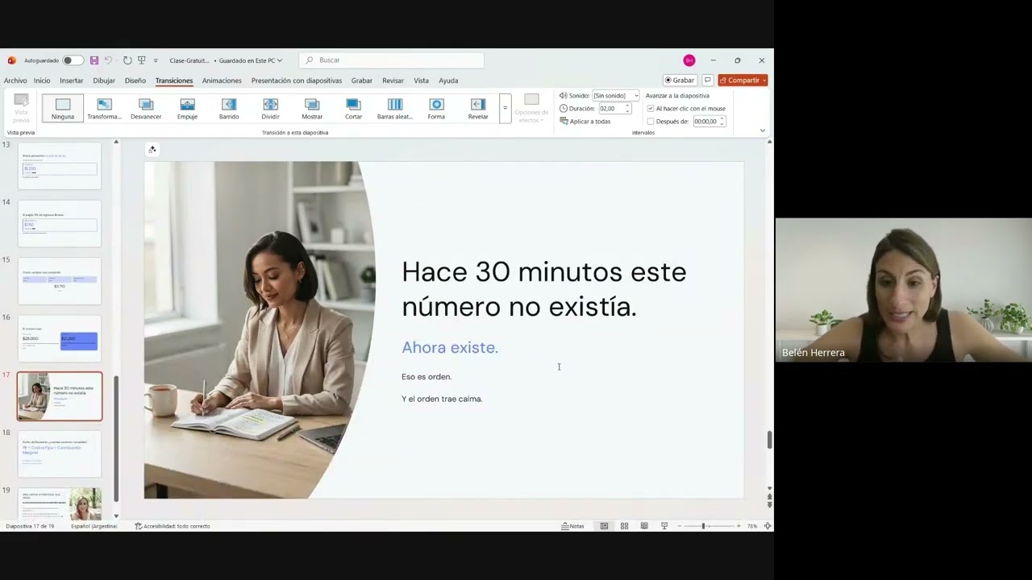The image size is (1032, 580).
Task: Uncheck Al hacer clic con el mouse
Action: 651,109
